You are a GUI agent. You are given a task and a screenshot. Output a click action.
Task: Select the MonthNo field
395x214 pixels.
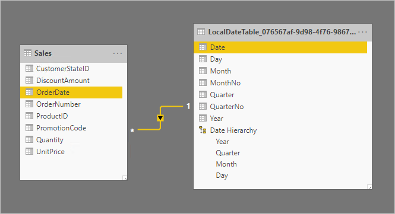click(x=280, y=83)
